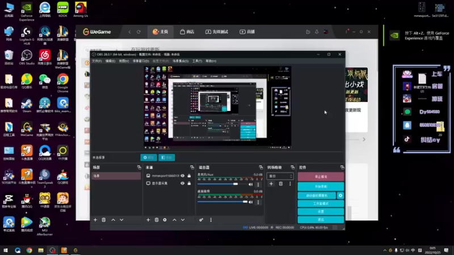The image size is (454, 255).
Task: Open advanced audio properties gears icon in mixer
Action: point(201,220)
